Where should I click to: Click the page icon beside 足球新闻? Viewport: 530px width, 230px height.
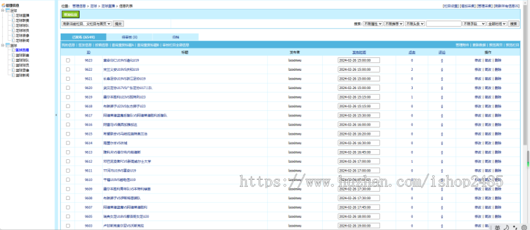click(14, 40)
